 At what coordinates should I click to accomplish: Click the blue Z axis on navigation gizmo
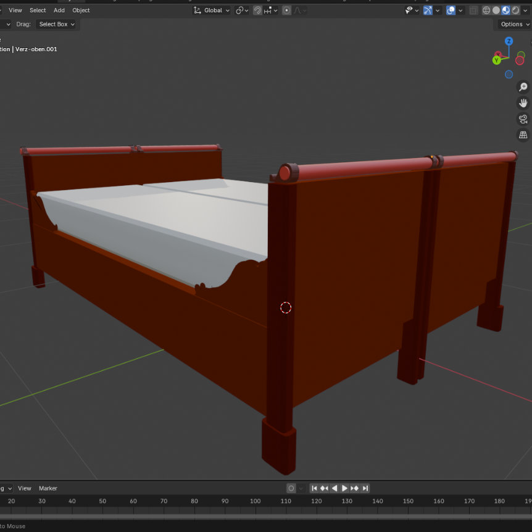coord(509,41)
